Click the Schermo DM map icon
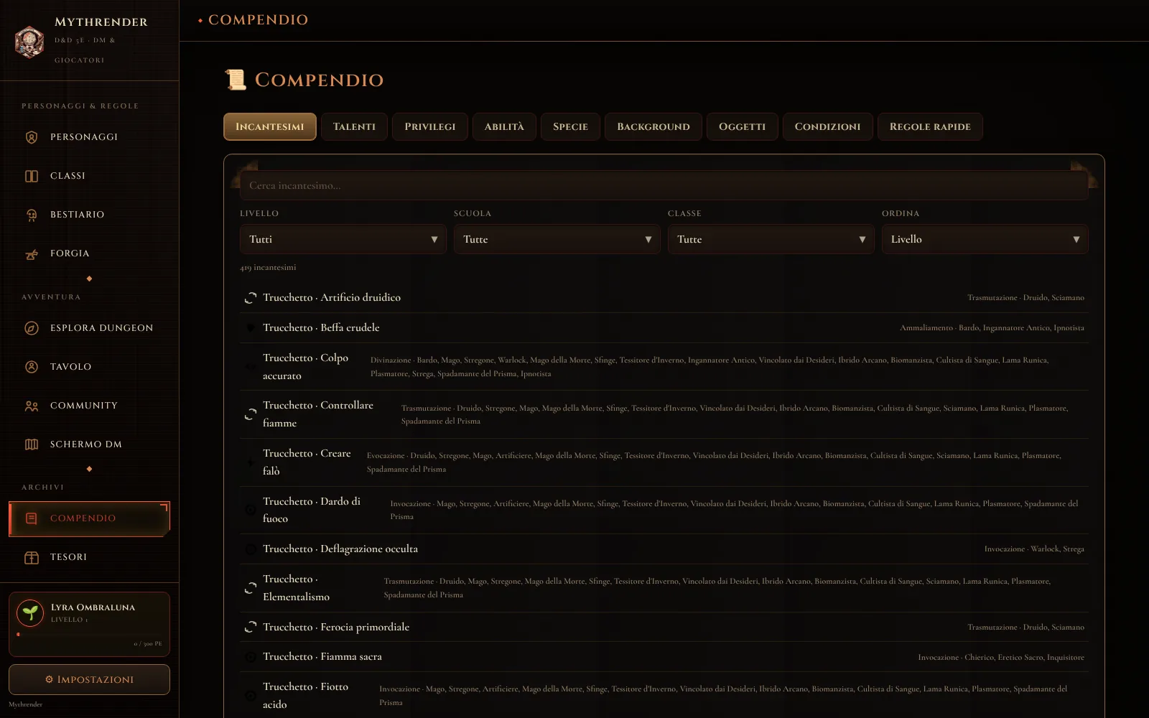This screenshot has width=1149, height=718. [x=32, y=444]
